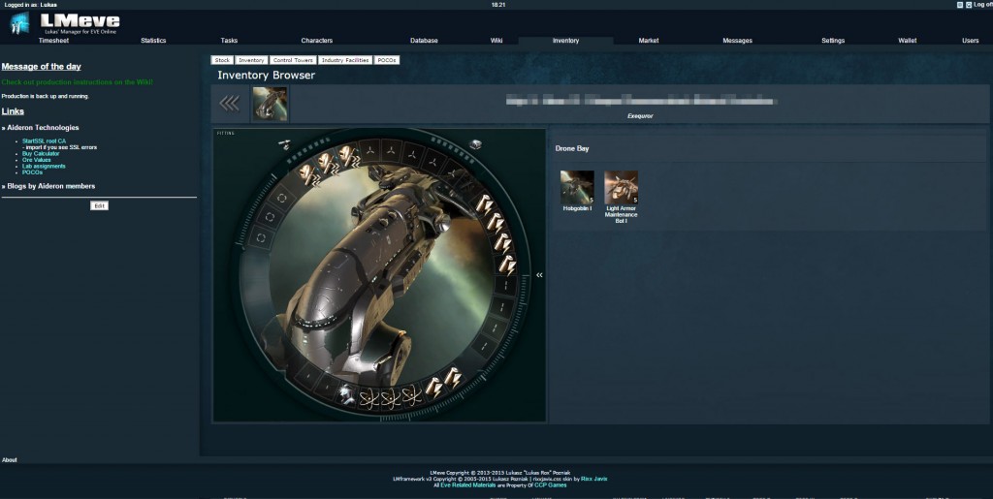
Task: Open the Timesheet tab
Action: click(x=54, y=41)
